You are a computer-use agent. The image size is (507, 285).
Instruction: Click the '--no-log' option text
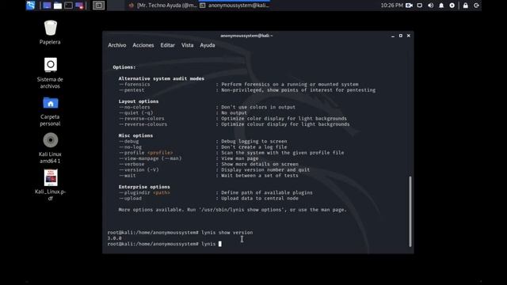click(130, 147)
